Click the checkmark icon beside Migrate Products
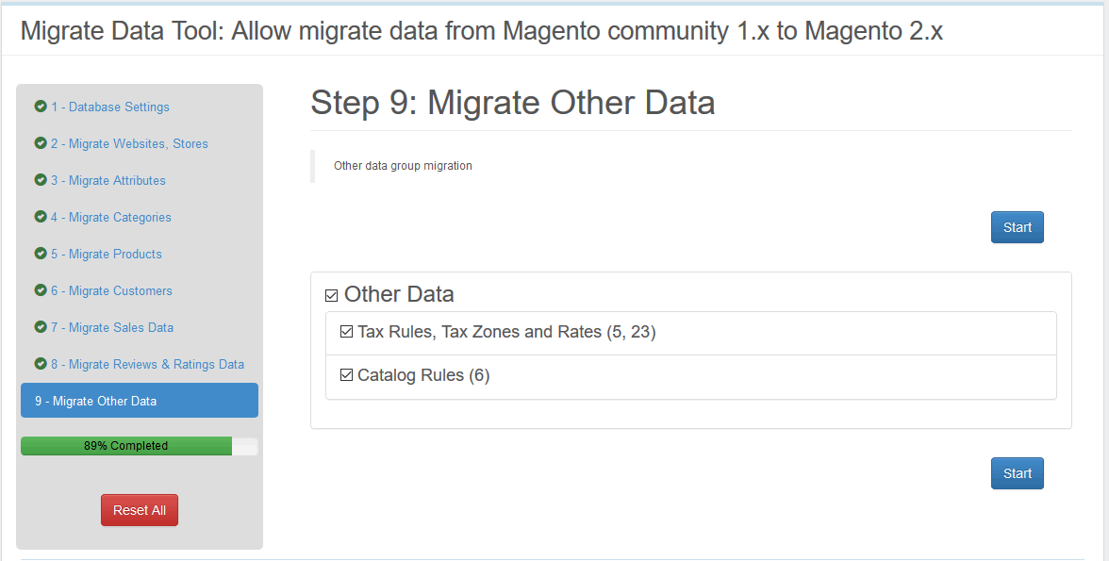Image resolution: width=1109 pixels, height=561 pixels. click(x=41, y=254)
